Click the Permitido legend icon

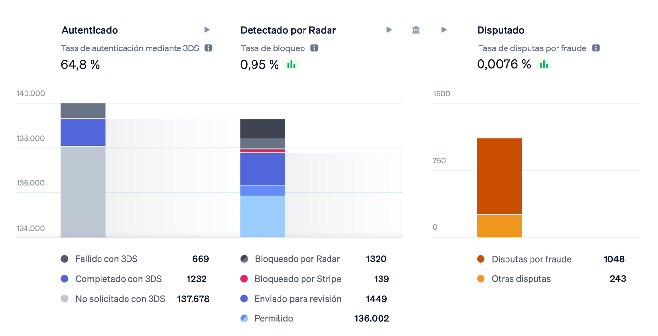click(244, 318)
